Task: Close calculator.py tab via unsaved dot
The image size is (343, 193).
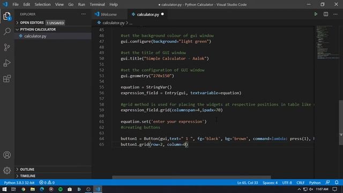Action: (x=162, y=14)
